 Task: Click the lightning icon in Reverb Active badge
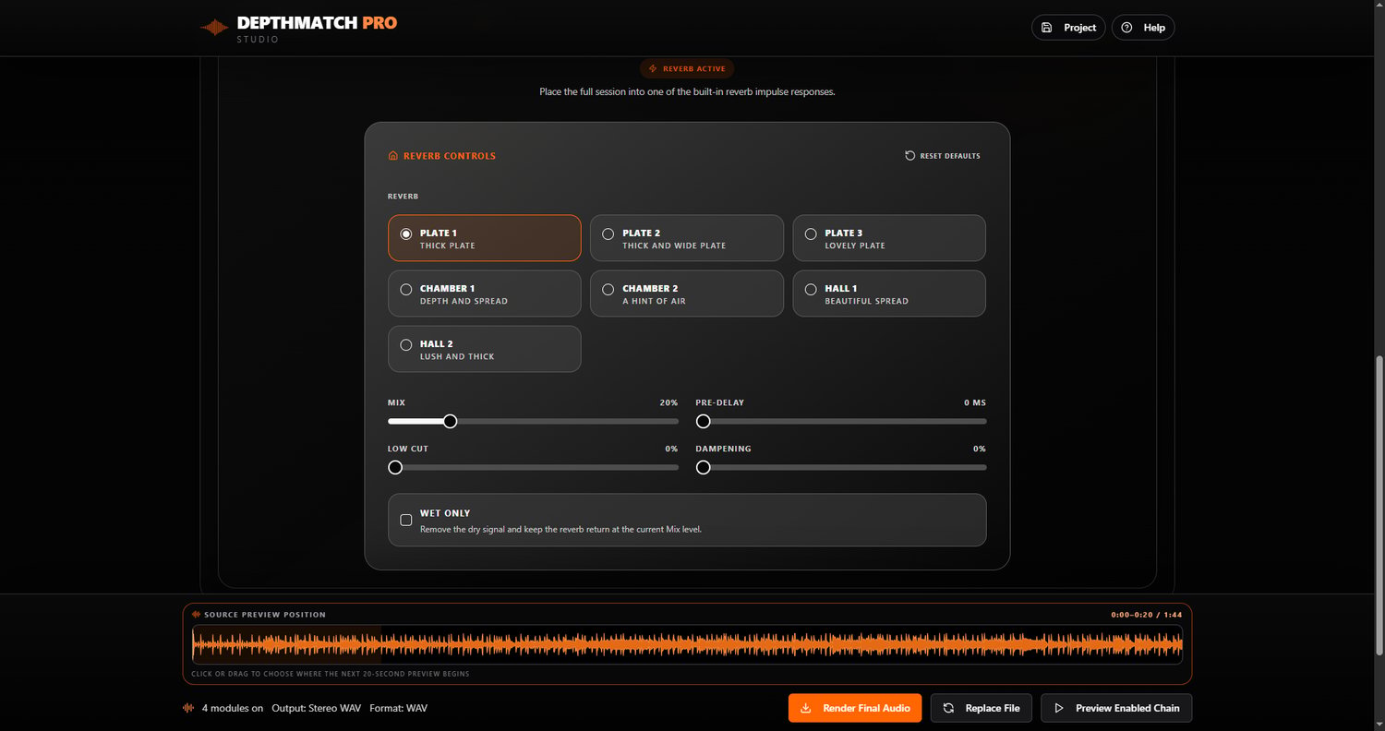[654, 68]
